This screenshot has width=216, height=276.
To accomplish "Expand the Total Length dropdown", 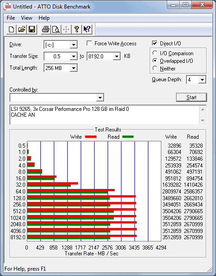I will (x=73, y=68).
